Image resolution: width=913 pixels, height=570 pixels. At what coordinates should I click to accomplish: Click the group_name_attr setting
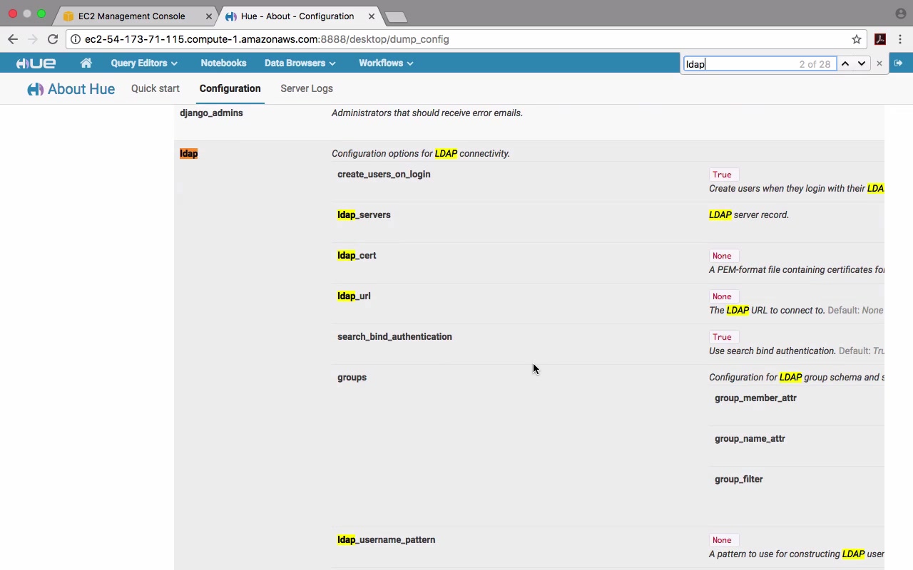tap(750, 438)
